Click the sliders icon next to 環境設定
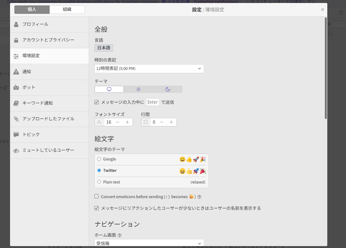Screen dimensions: 346x248 [16, 56]
